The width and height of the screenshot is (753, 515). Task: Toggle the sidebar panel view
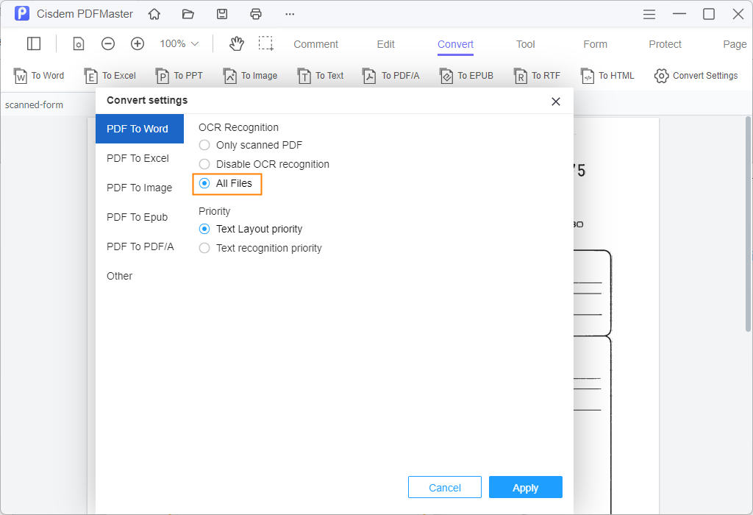click(x=34, y=43)
